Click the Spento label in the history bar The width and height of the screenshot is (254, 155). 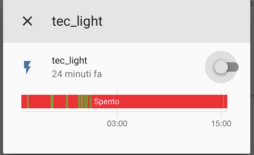[x=107, y=102]
